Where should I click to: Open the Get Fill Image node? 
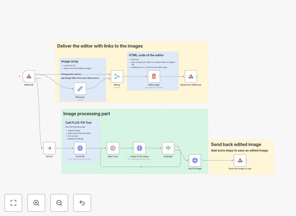(x=195, y=160)
